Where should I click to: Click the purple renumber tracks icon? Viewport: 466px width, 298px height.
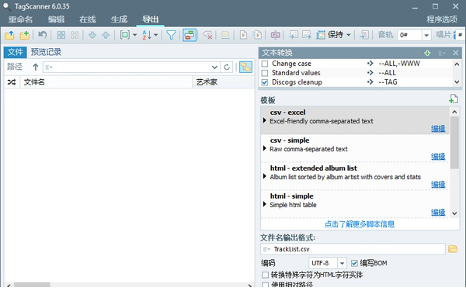275,35
